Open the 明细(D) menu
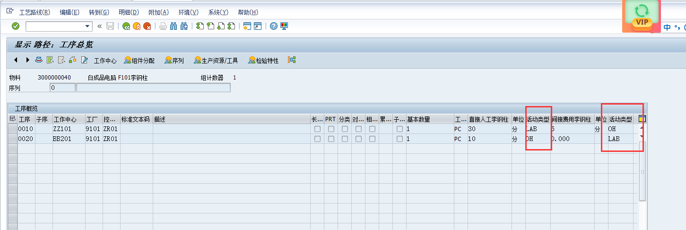Screen dimensions: 686x230 [129, 12]
